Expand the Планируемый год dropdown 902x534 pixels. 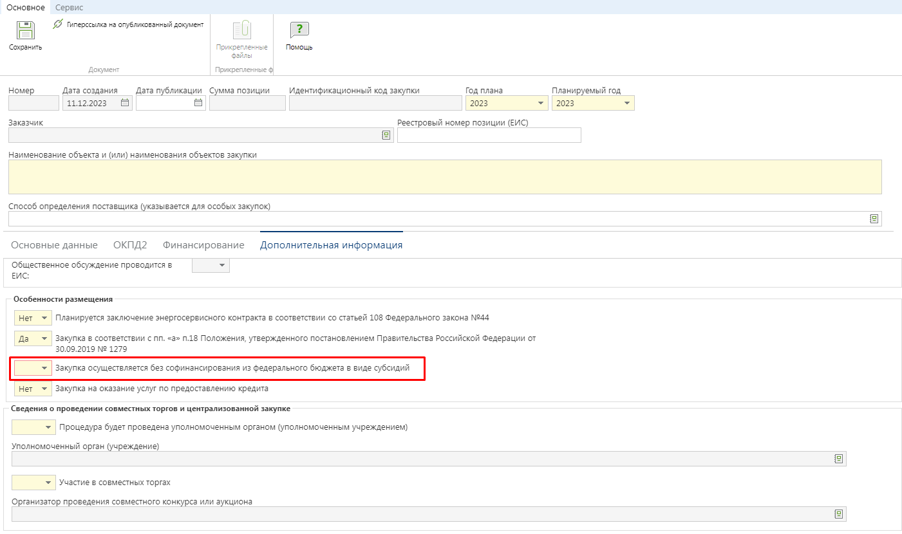[x=626, y=104]
